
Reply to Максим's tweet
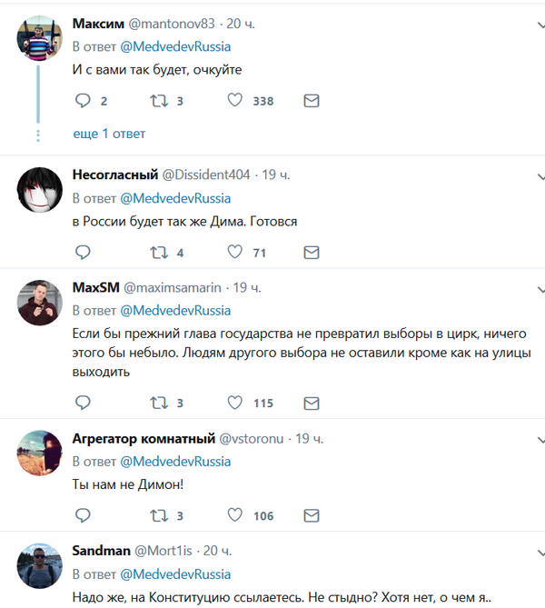[x=82, y=101]
